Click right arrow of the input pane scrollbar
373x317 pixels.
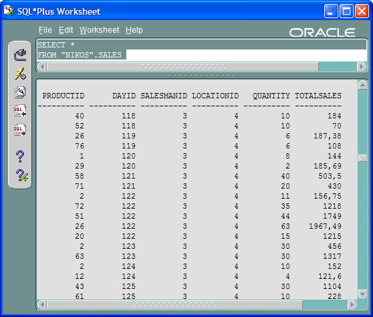click(362, 67)
